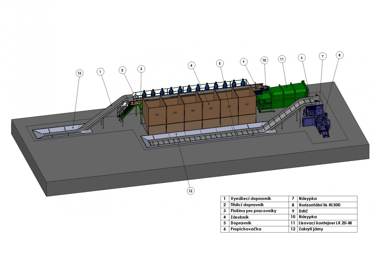Click "Násypka" in legend row 7
The width and height of the screenshot is (376, 266).
(x=308, y=199)
